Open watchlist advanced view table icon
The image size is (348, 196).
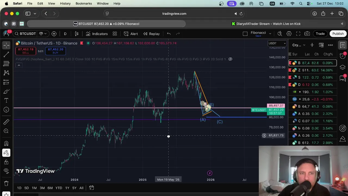click(321, 45)
